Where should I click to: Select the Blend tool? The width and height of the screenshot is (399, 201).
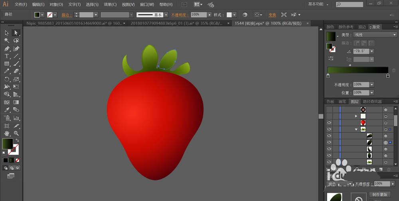pyautogui.click(x=16, y=110)
